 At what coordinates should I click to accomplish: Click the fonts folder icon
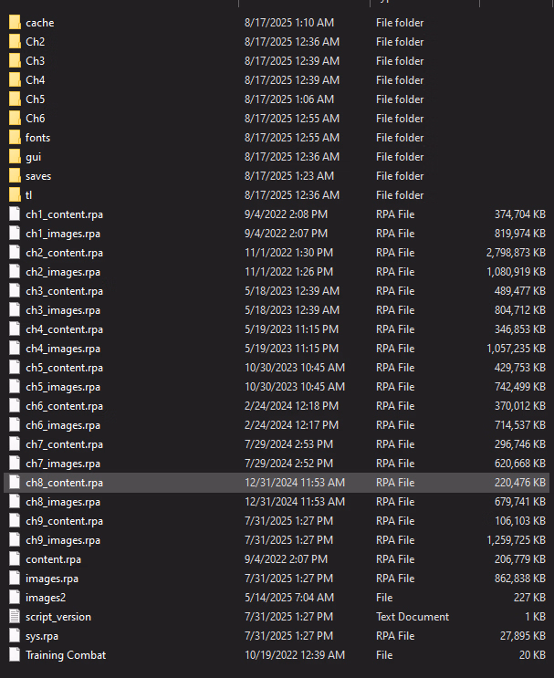coord(15,138)
